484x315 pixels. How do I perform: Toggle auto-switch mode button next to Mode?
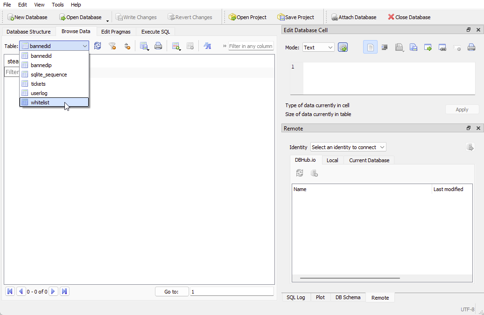(343, 47)
